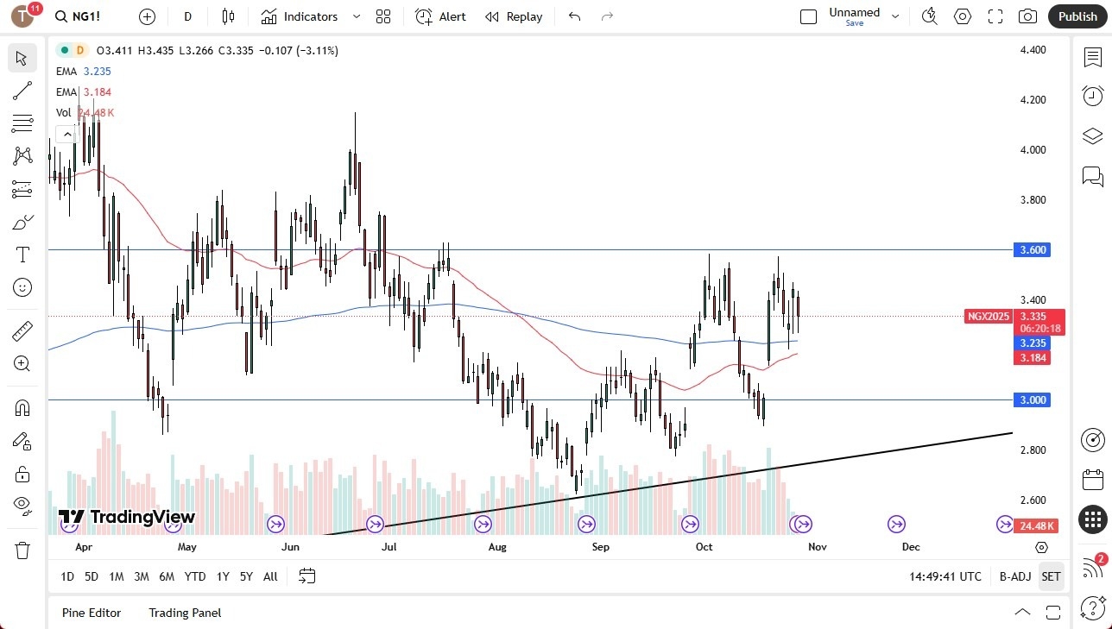Image resolution: width=1112 pixels, height=629 pixels.
Task: Pick the Text annotation tool
Action: (22, 255)
